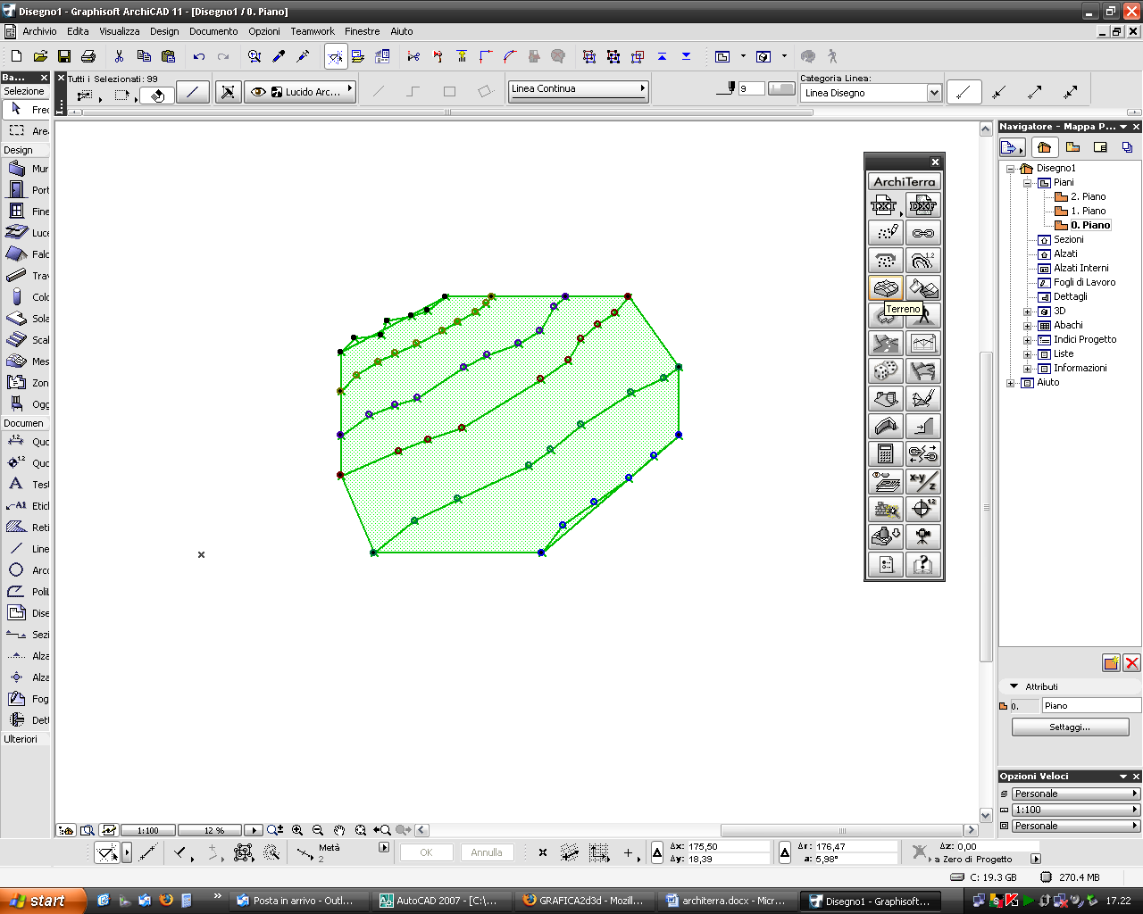The height and width of the screenshot is (914, 1143).
Task: Click the help book icon in ArchiTerra
Action: pos(923,565)
